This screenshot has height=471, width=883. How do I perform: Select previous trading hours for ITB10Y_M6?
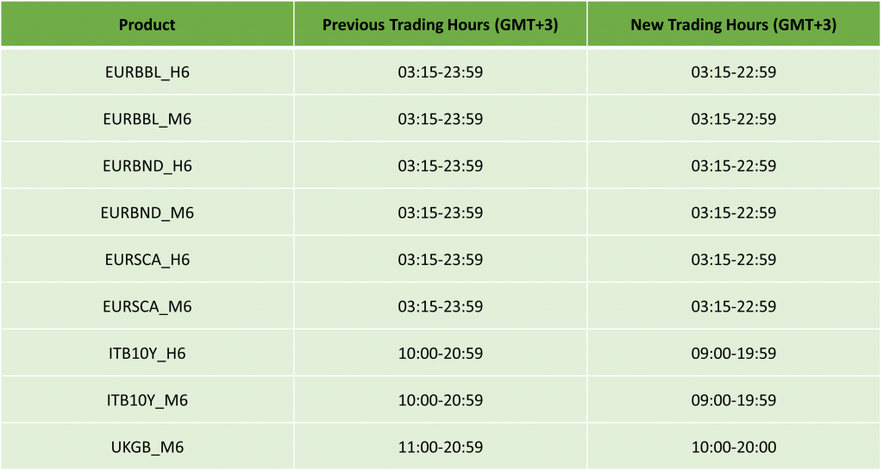pos(440,400)
